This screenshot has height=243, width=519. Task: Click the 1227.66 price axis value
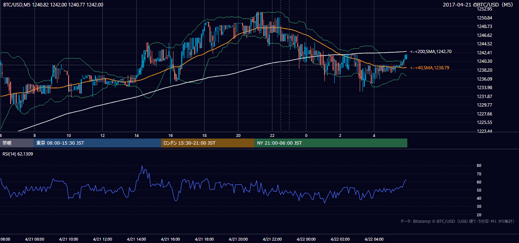click(485, 114)
